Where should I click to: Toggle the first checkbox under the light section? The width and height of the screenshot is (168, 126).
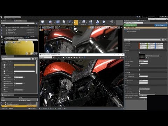tap(139, 52)
